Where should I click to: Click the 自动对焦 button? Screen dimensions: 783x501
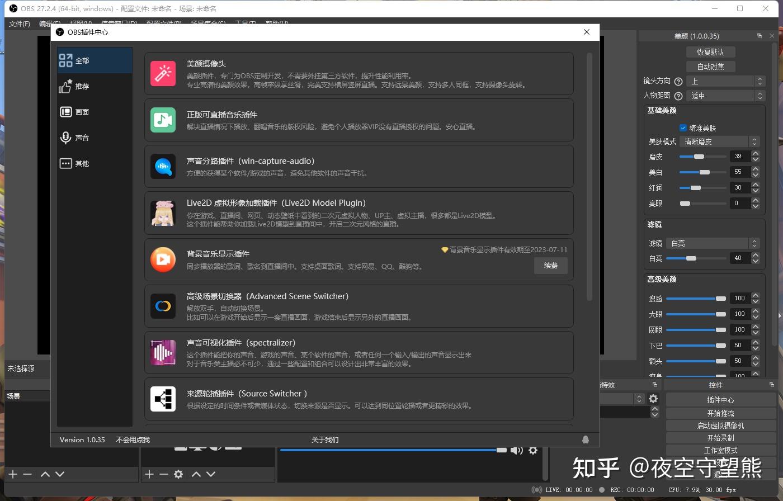point(710,67)
